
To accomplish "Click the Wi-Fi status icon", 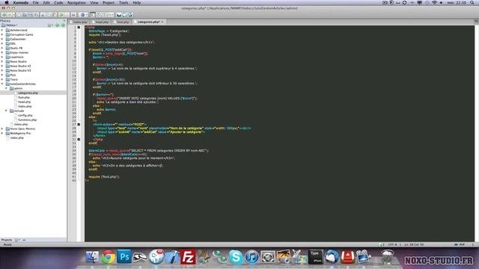I will click(x=434, y=2).
